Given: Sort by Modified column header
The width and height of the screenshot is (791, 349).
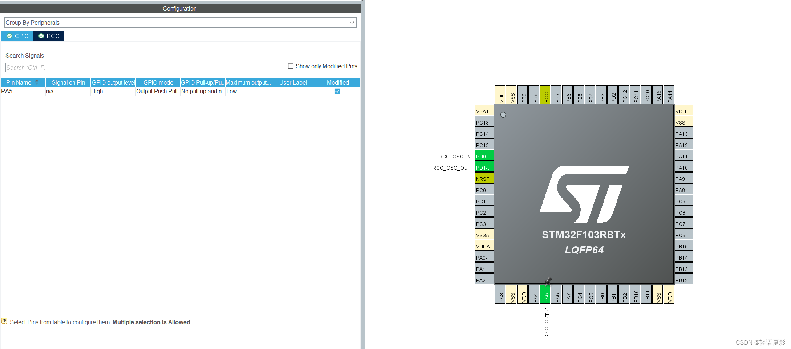Looking at the screenshot, I should point(338,82).
